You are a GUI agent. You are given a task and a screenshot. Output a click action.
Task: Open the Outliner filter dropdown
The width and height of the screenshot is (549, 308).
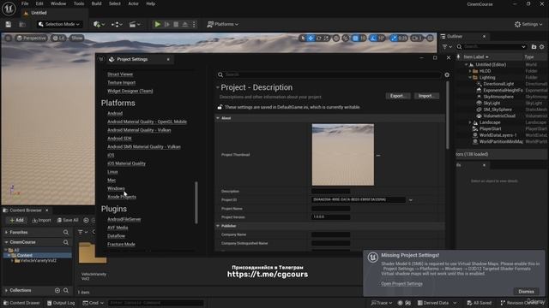pyautogui.click(x=447, y=46)
